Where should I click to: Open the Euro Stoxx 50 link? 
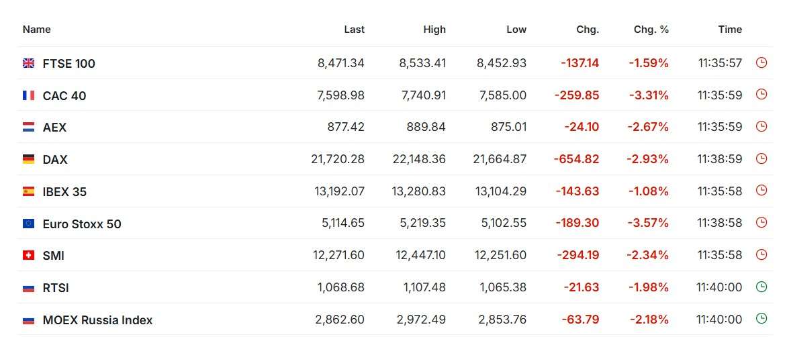click(x=82, y=224)
